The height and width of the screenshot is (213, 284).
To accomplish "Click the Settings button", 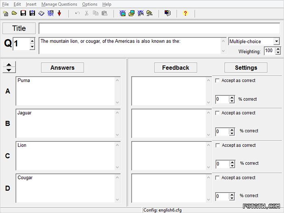I will pos(246,68).
